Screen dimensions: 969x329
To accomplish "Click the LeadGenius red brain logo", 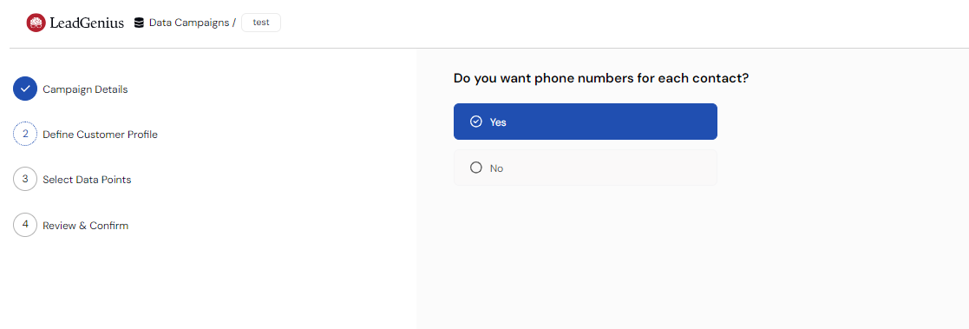I will tap(36, 23).
